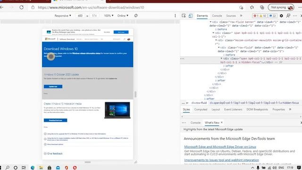Image resolution: width=302 pixels, height=170 pixels.
Task: Click the viewport height field
Action: (x=94, y=16)
